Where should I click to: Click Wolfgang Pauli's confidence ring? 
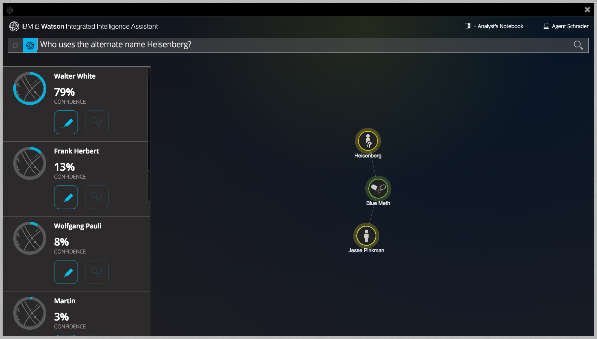click(30, 238)
